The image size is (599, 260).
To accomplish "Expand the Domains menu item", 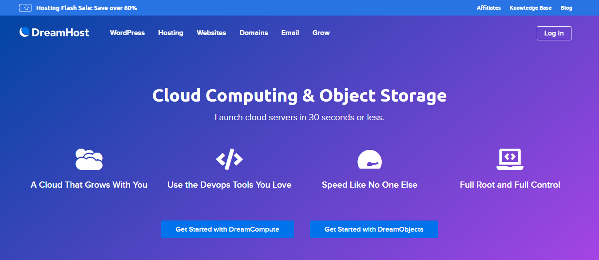I will pos(254,33).
